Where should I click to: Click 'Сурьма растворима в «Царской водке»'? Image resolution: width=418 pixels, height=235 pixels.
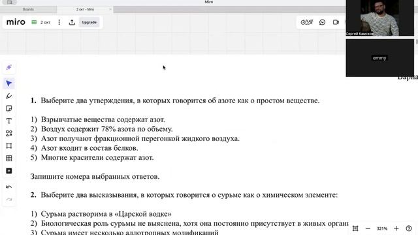point(106,214)
